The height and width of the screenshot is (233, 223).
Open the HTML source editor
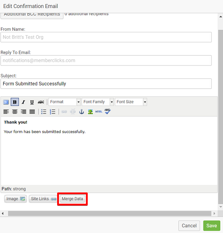[x=99, y=112]
